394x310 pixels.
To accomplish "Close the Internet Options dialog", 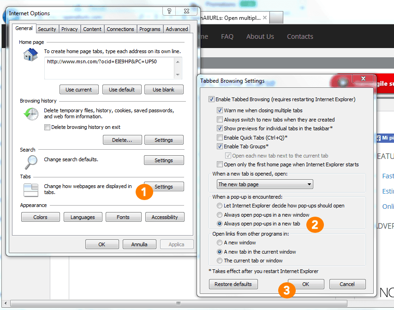I will click(x=186, y=11).
